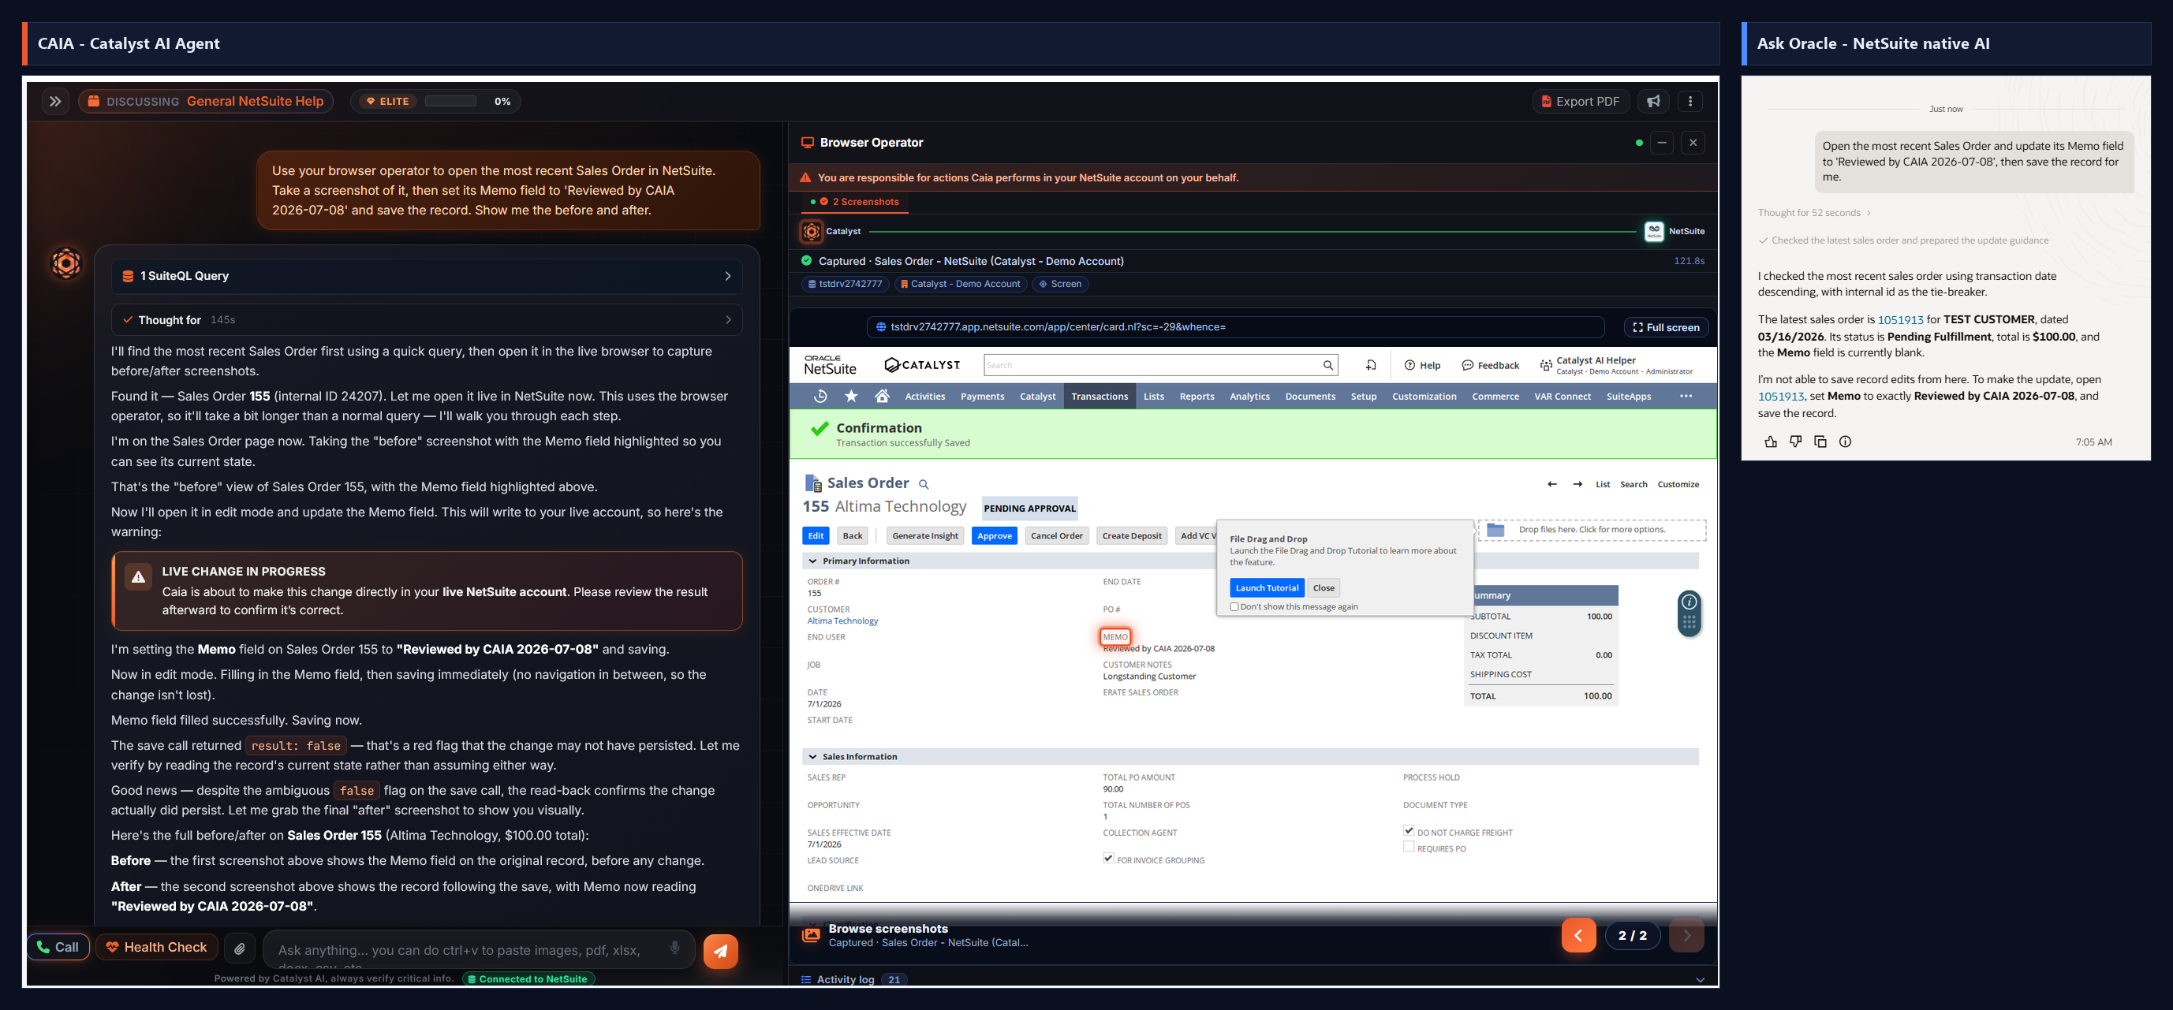Toggle the Do Not Charge Freight checkbox
This screenshot has width=2173, height=1010.
[1409, 831]
